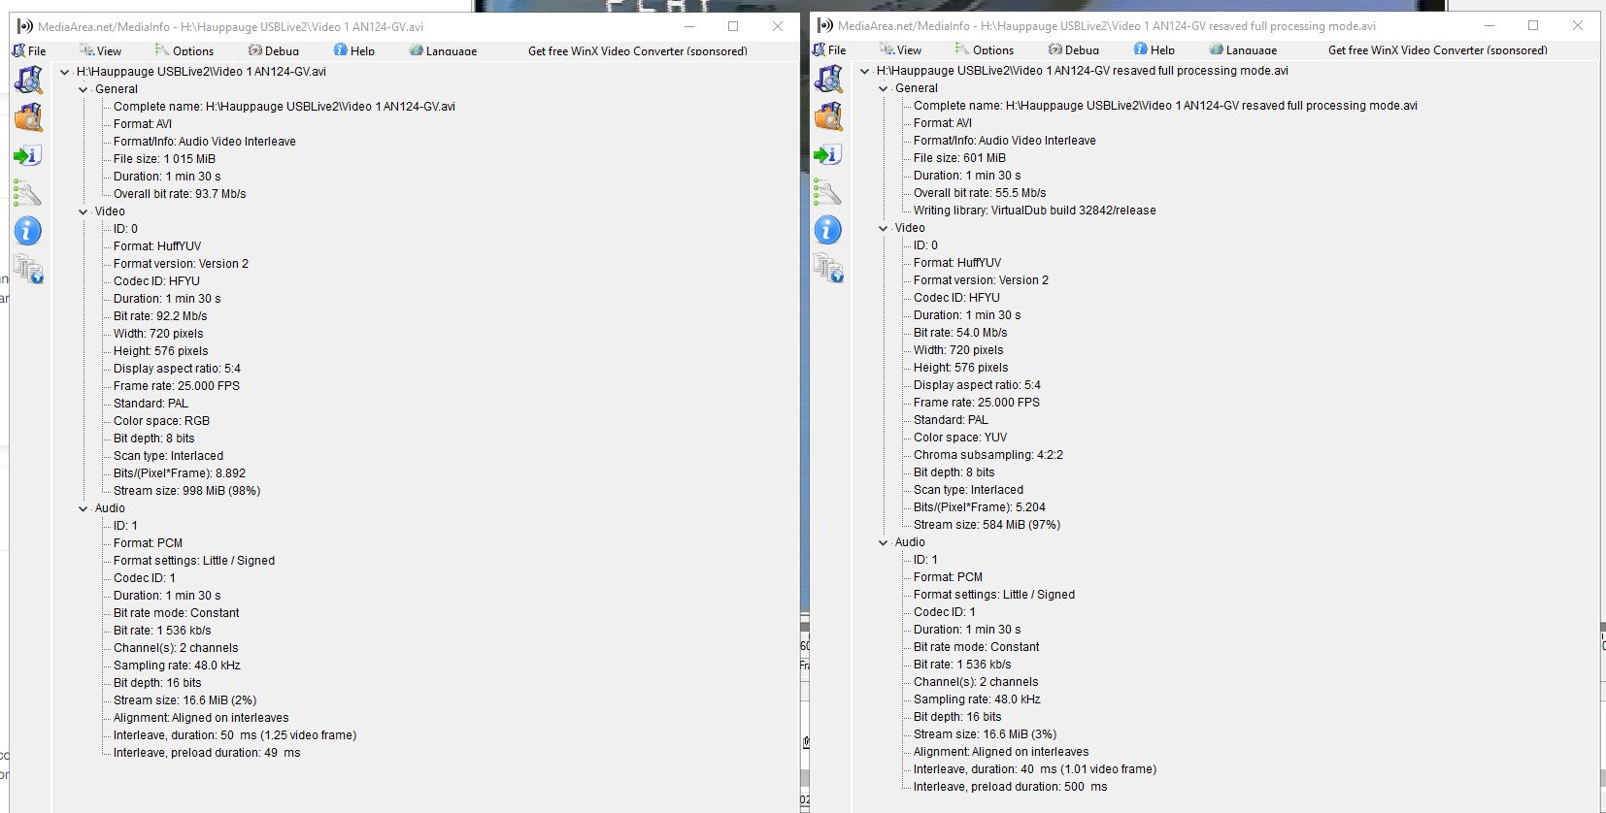Screen dimensions: 1606x813
Task: Select 'Bits/(Pixel*Frame): 5.204' row
Action: click(x=980, y=507)
